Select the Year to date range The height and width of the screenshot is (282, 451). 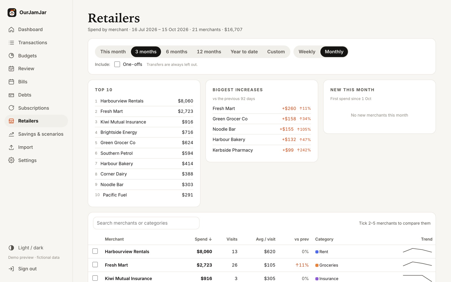tap(244, 52)
